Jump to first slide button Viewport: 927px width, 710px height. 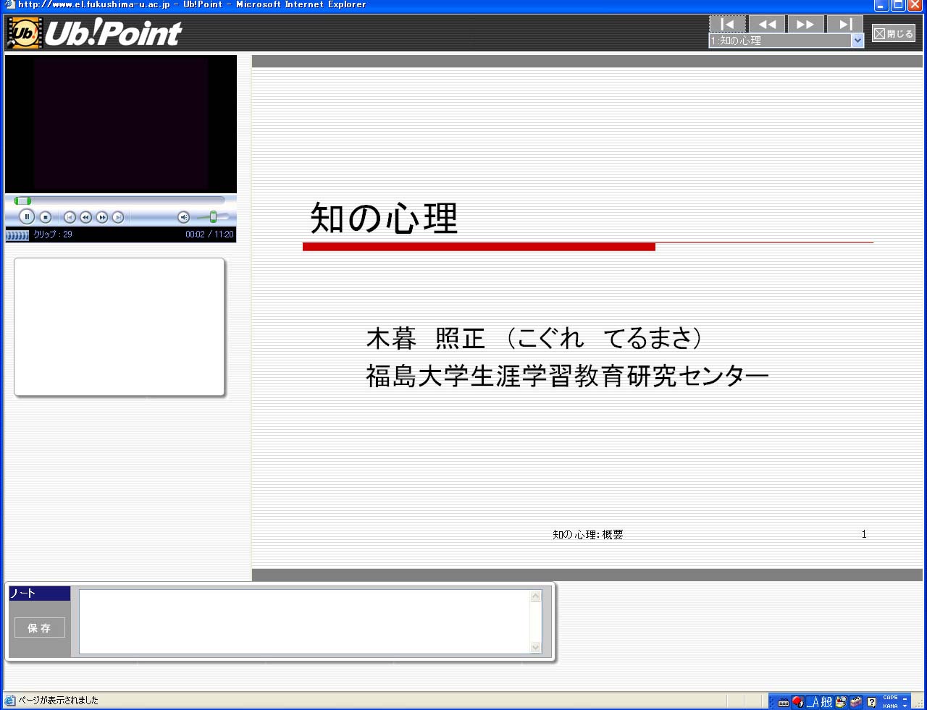click(727, 24)
